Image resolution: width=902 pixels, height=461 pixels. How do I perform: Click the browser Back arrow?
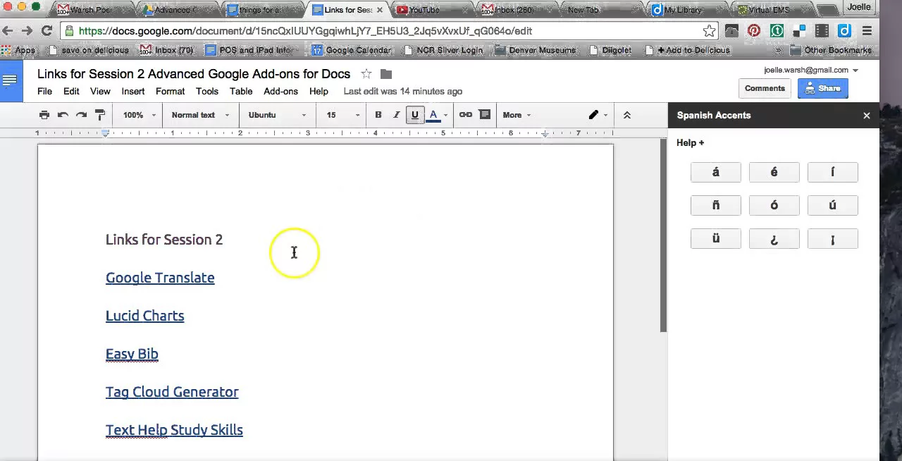8,31
